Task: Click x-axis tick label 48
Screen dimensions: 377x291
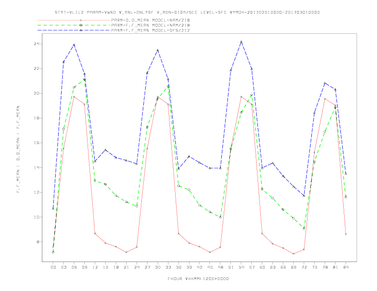Action: pyautogui.click(x=220, y=267)
